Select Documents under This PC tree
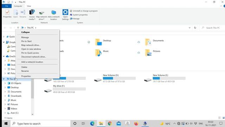 (16, 92)
